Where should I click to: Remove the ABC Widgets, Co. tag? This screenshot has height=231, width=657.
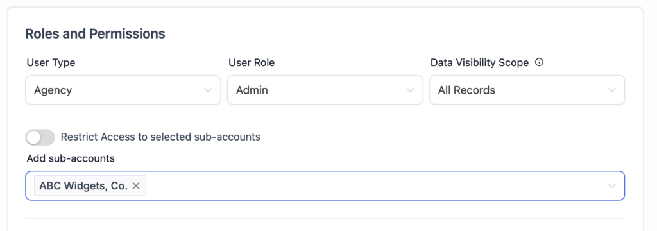(136, 185)
